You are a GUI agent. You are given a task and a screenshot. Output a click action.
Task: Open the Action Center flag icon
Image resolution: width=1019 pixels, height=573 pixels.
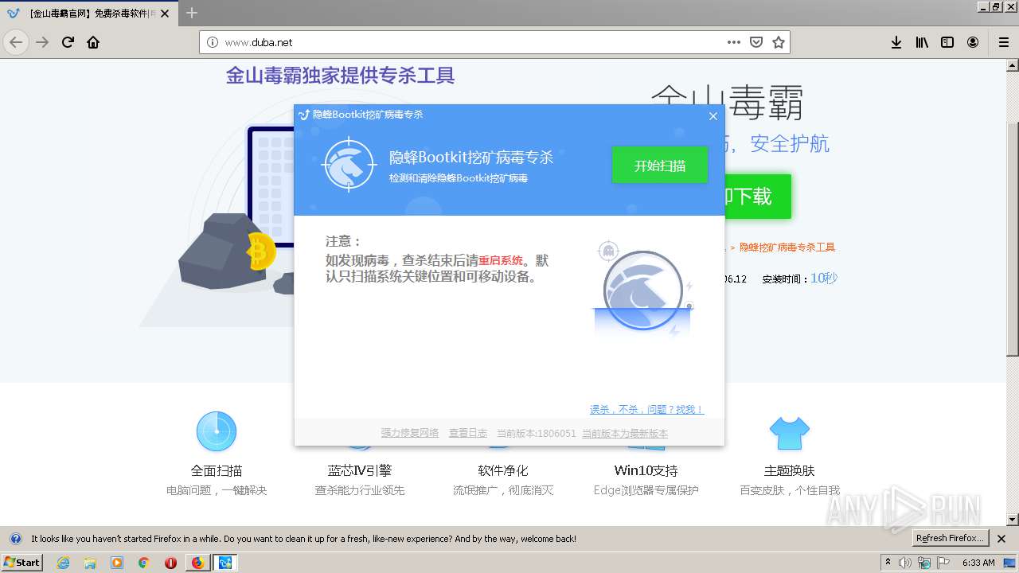[x=943, y=563]
